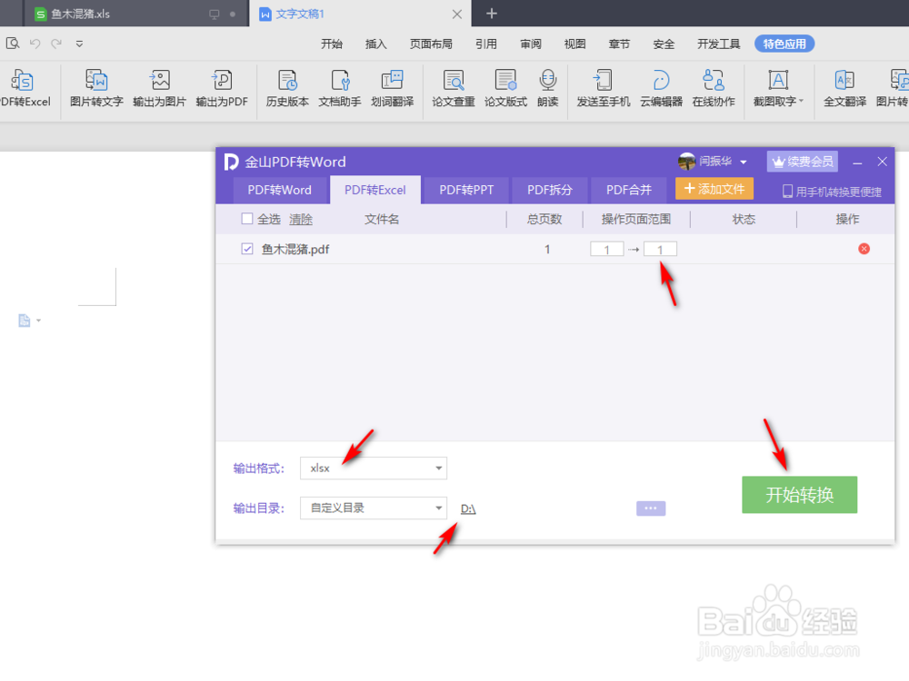This screenshot has width=909, height=681.
Task: Switch to the PDF转Word tab
Action: 279,190
